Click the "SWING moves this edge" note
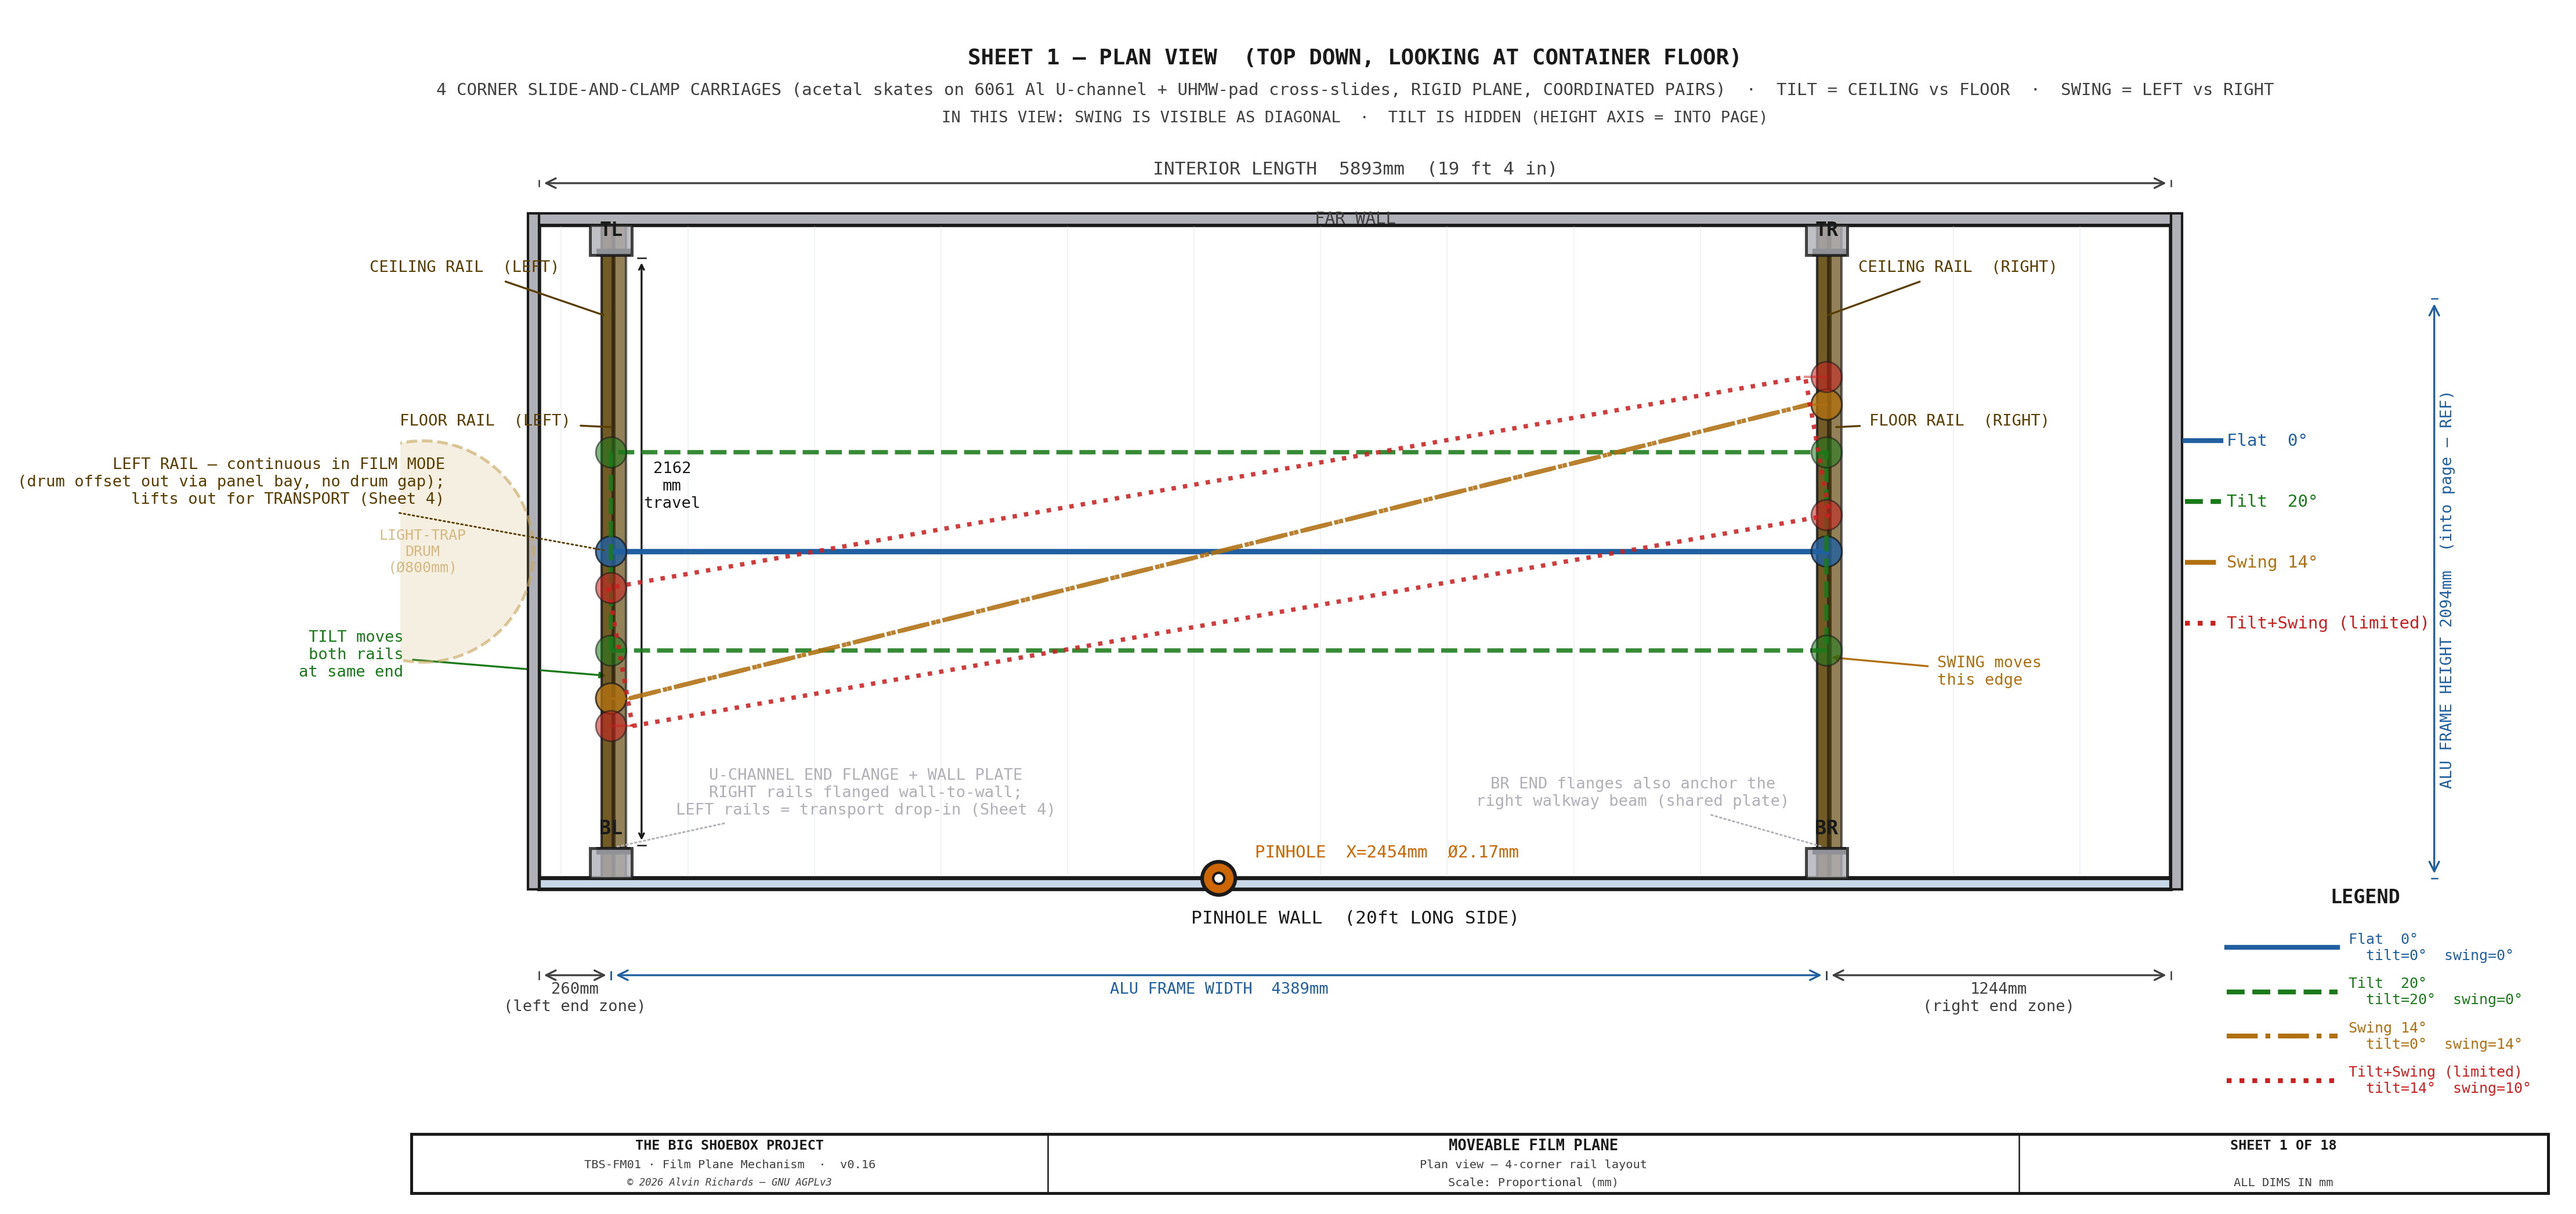 pyautogui.click(x=1988, y=670)
